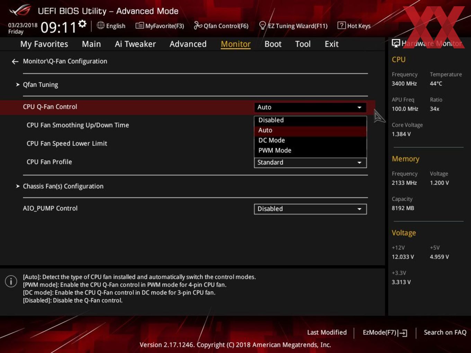Select CPU Fan Speed Lower Limit setting
The height and width of the screenshot is (353, 471).
(67, 144)
